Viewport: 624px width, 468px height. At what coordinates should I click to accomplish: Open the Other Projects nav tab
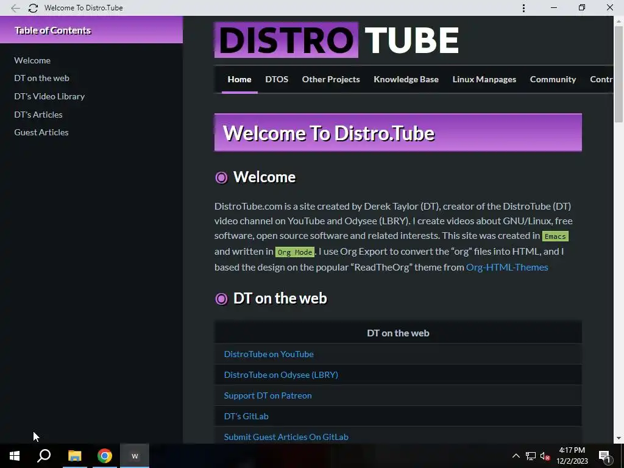(331, 79)
